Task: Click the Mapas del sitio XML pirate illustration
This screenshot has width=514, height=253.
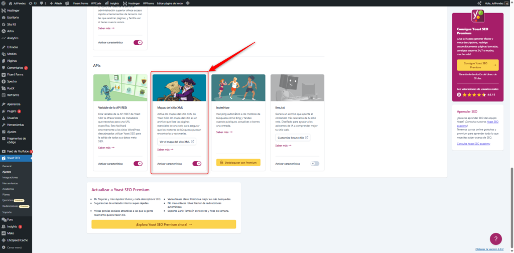Action: point(179,88)
